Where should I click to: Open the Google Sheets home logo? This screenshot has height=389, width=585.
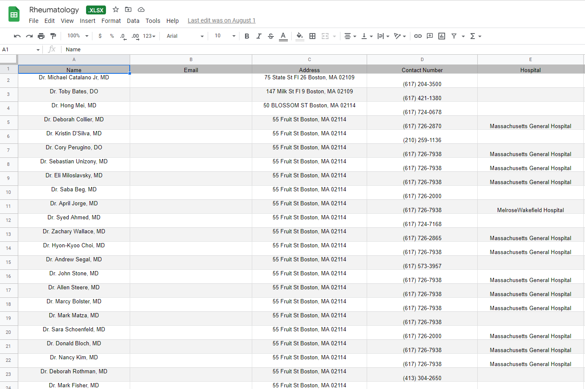click(14, 14)
